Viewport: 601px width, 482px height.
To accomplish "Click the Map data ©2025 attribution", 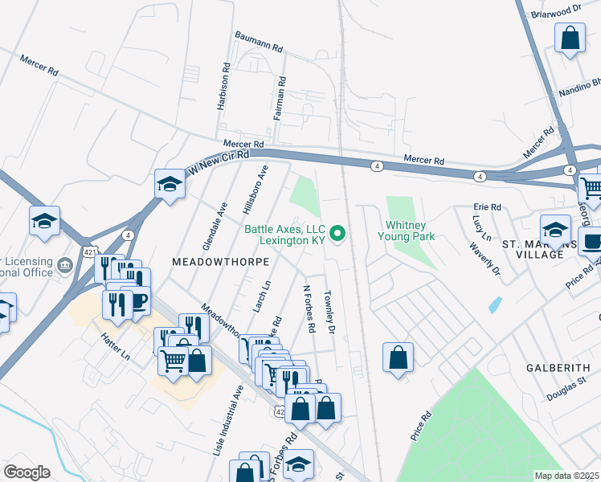I will click(567, 476).
